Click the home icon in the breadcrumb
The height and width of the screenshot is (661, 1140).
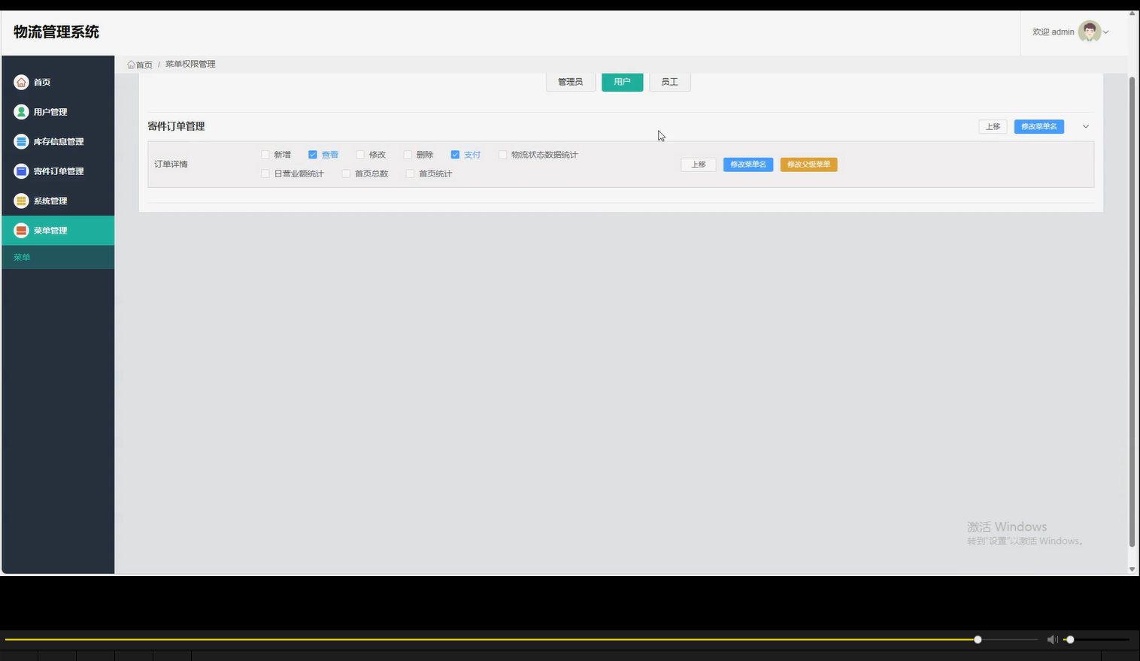[x=131, y=64]
